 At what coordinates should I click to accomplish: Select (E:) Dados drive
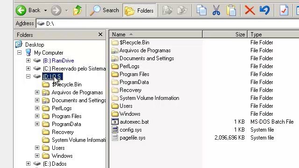tap(55, 164)
